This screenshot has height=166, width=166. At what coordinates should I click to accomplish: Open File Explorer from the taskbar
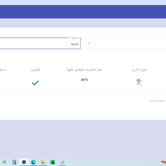coord(43,162)
